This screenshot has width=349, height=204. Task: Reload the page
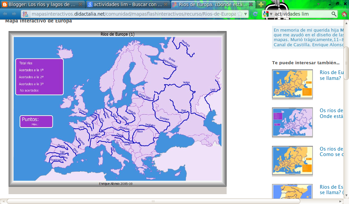255,14
